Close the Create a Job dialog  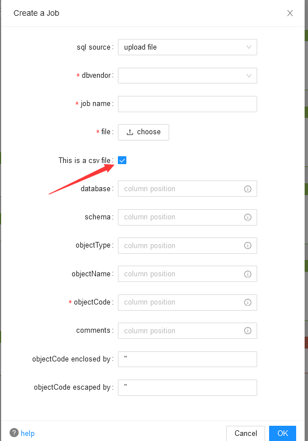click(x=290, y=13)
